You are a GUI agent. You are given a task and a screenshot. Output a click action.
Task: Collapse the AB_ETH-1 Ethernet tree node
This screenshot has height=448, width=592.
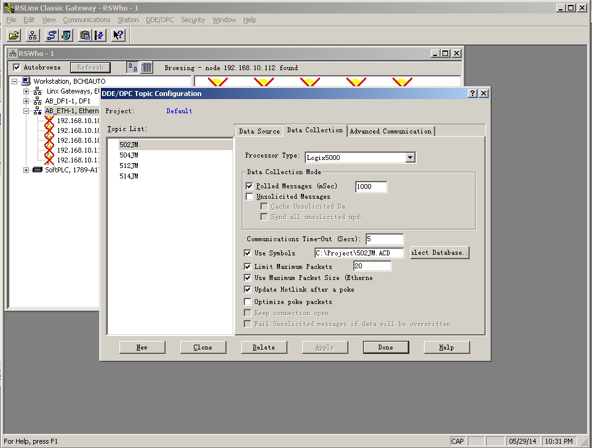tap(26, 111)
